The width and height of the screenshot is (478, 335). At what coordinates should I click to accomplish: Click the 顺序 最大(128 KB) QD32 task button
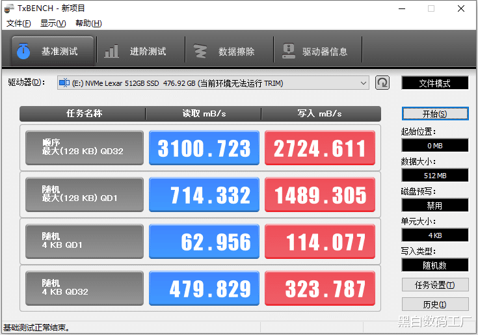click(x=85, y=148)
